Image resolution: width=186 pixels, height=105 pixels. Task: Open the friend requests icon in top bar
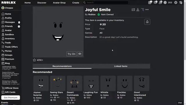coord(160,3)
